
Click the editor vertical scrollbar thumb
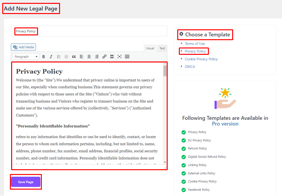[165, 71]
